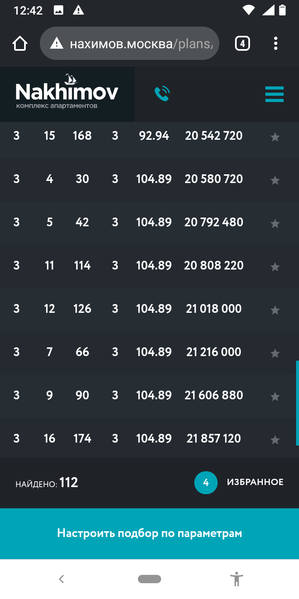Focus the address bar with нахимов.москва

(130, 43)
